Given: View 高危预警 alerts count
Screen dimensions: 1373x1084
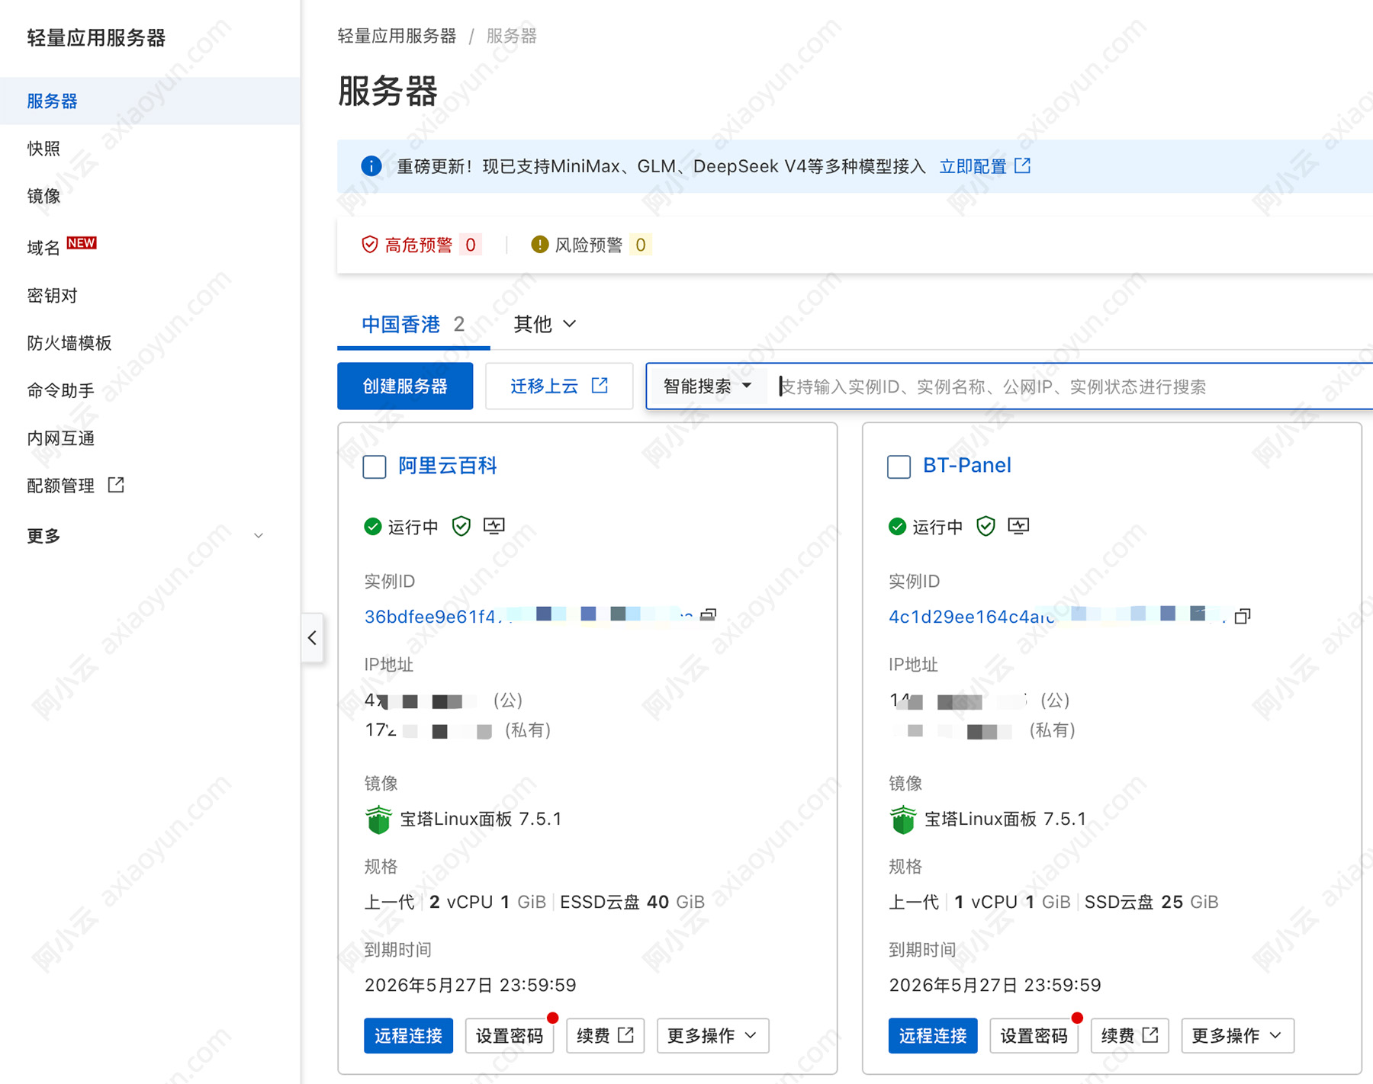Looking at the screenshot, I should [471, 245].
